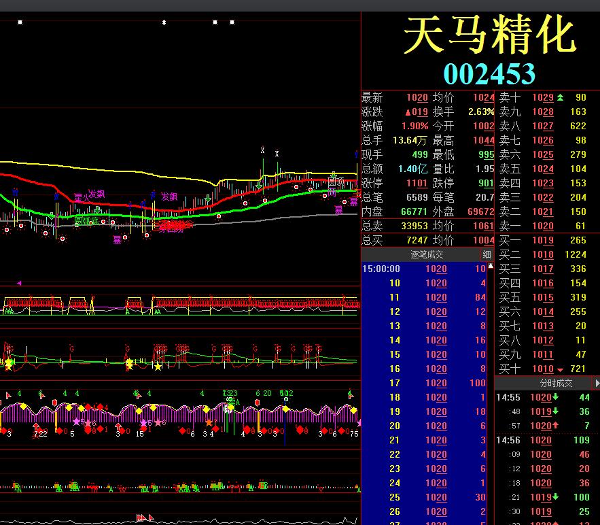
Task: Click the 每笔 value 20.7
Action: (484, 198)
